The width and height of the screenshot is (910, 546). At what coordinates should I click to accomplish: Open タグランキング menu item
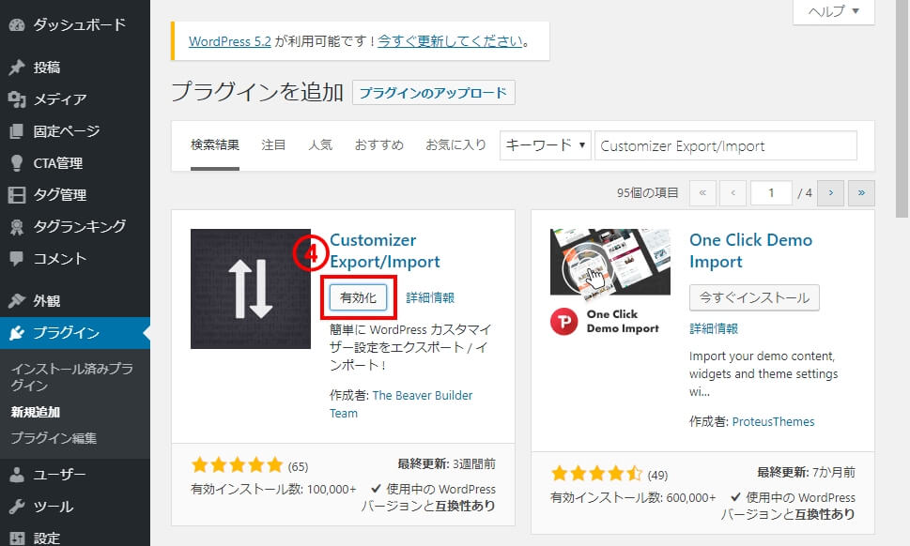click(x=80, y=226)
